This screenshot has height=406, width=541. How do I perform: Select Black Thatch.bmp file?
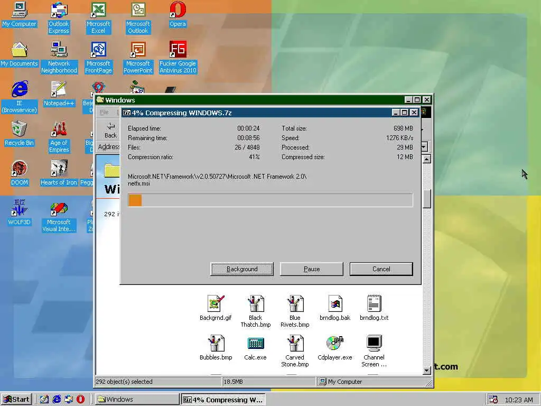pos(255,311)
